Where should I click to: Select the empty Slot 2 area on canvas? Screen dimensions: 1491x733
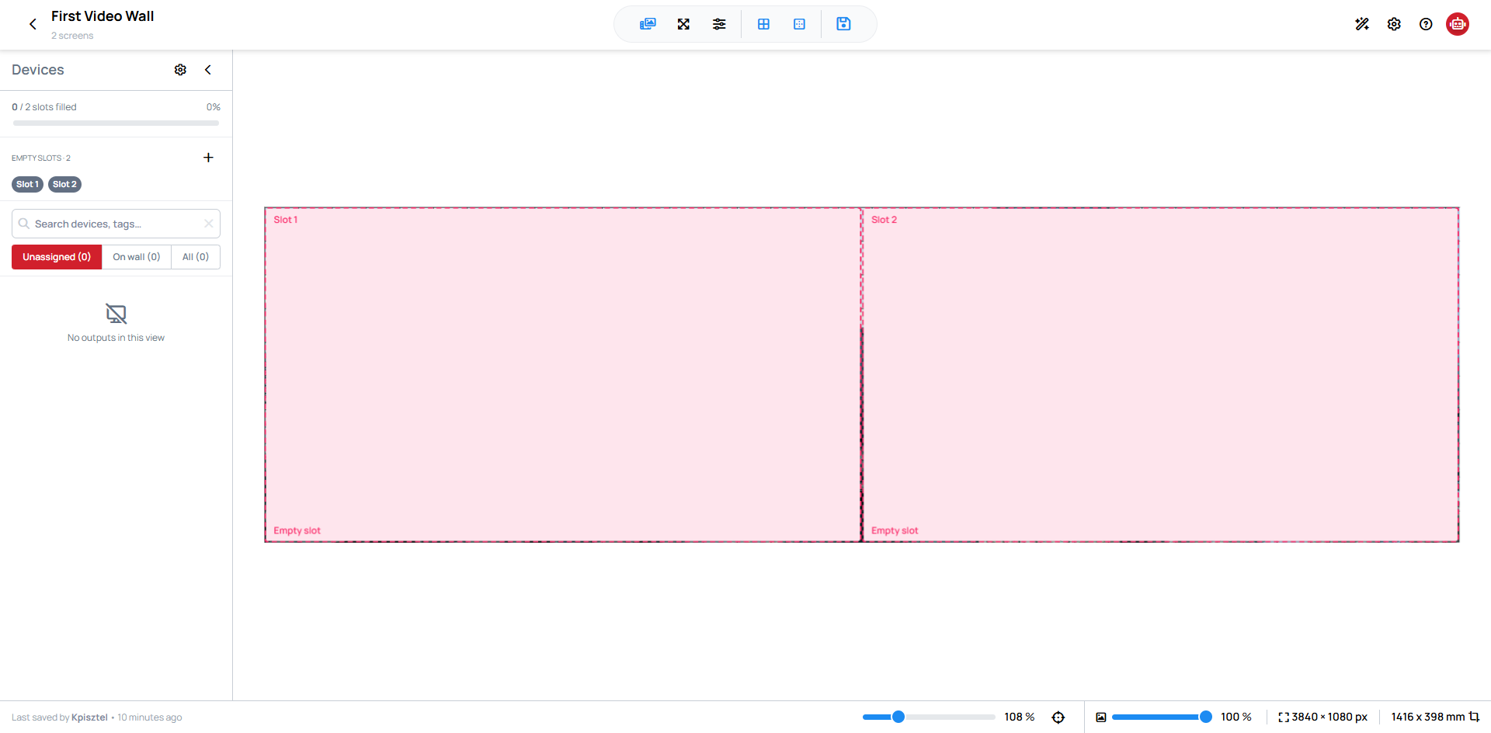tap(1160, 374)
